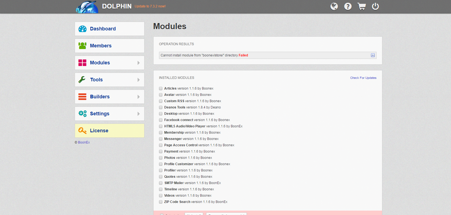
Task: Log out with the power icon
Action: click(x=375, y=6)
